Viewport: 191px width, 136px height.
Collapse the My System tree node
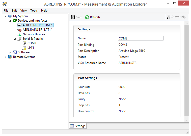pos(5,16)
